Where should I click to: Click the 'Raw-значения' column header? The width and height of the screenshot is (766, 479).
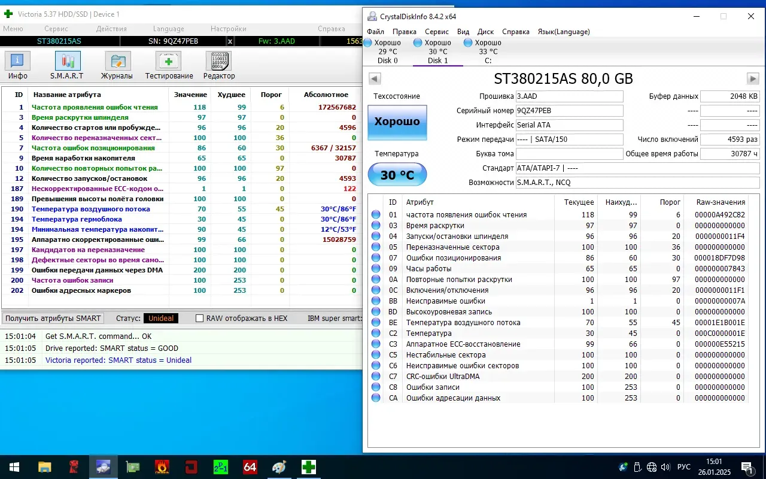721,202
